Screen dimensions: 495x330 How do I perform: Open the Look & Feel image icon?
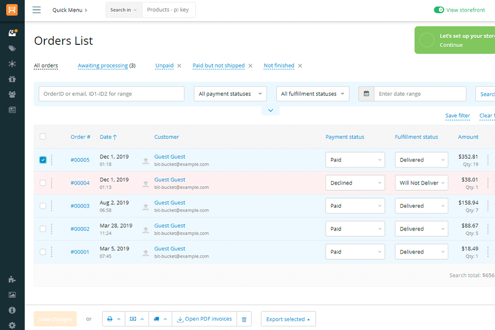pos(12,294)
